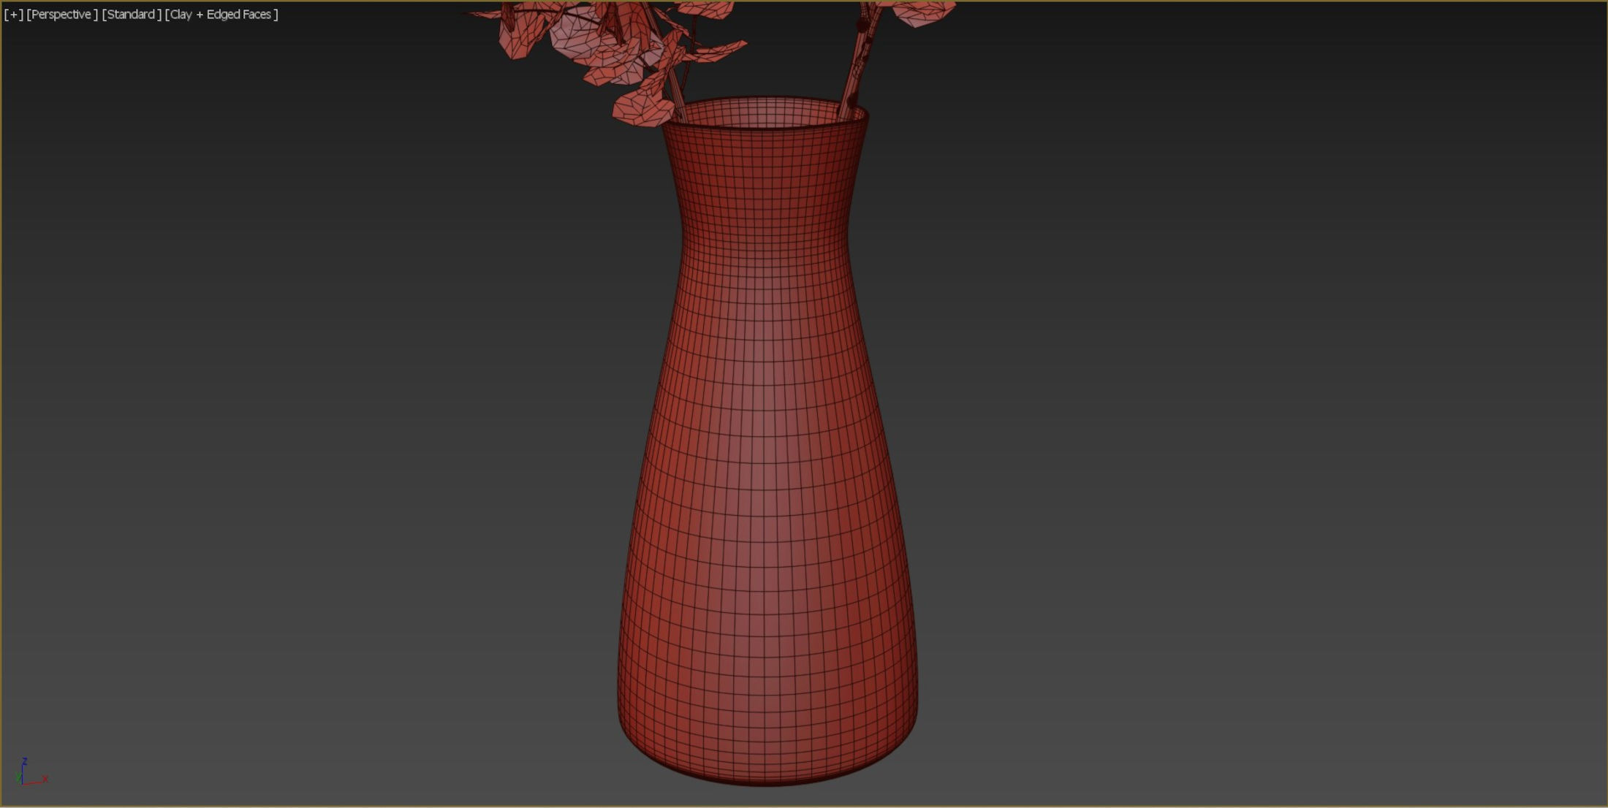Viewport: 1608px width, 808px height.
Task: Open the Standard viewport quality menu
Action: point(132,15)
